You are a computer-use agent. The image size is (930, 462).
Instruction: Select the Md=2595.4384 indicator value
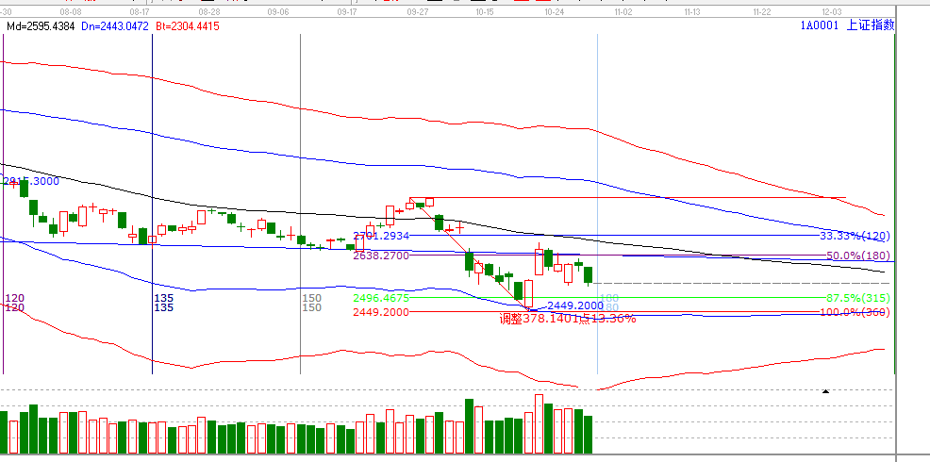(x=41, y=26)
